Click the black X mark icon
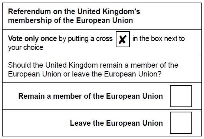This screenshot has height=139, width=204. [123, 40]
